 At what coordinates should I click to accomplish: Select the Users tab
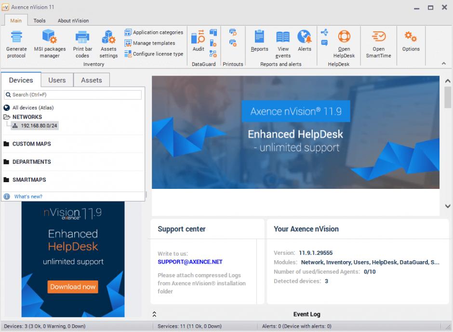[x=57, y=80]
